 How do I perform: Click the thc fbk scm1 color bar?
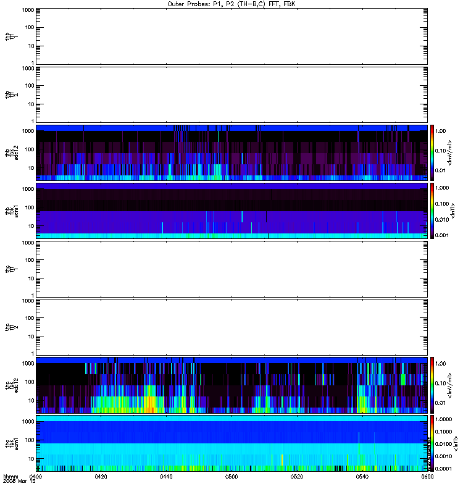(432, 443)
